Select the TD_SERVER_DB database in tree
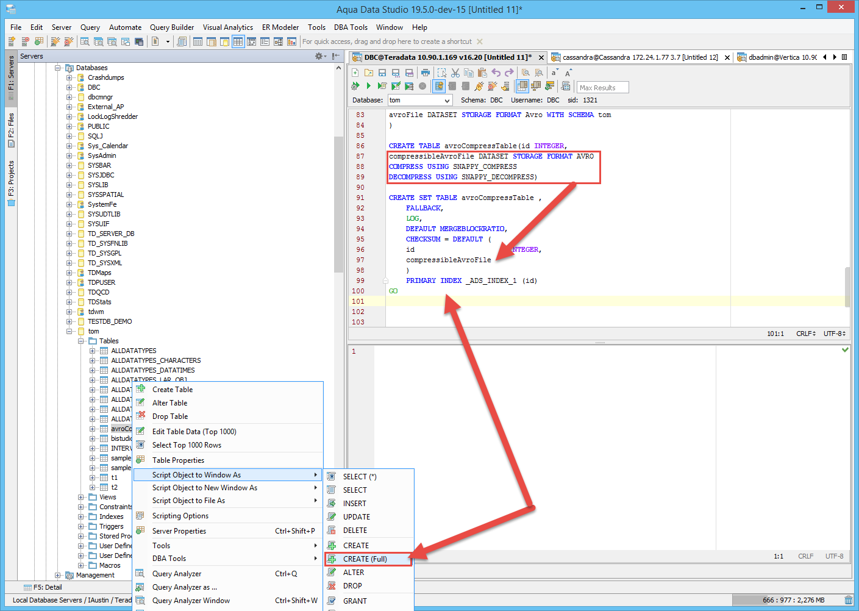This screenshot has height=611, width=859. [x=110, y=234]
